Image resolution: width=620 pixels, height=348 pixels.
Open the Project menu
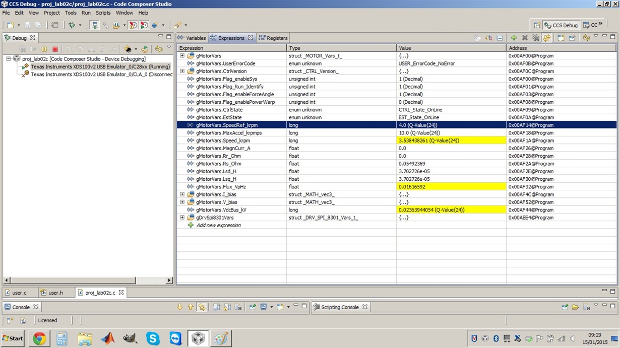pyautogui.click(x=51, y=13)
